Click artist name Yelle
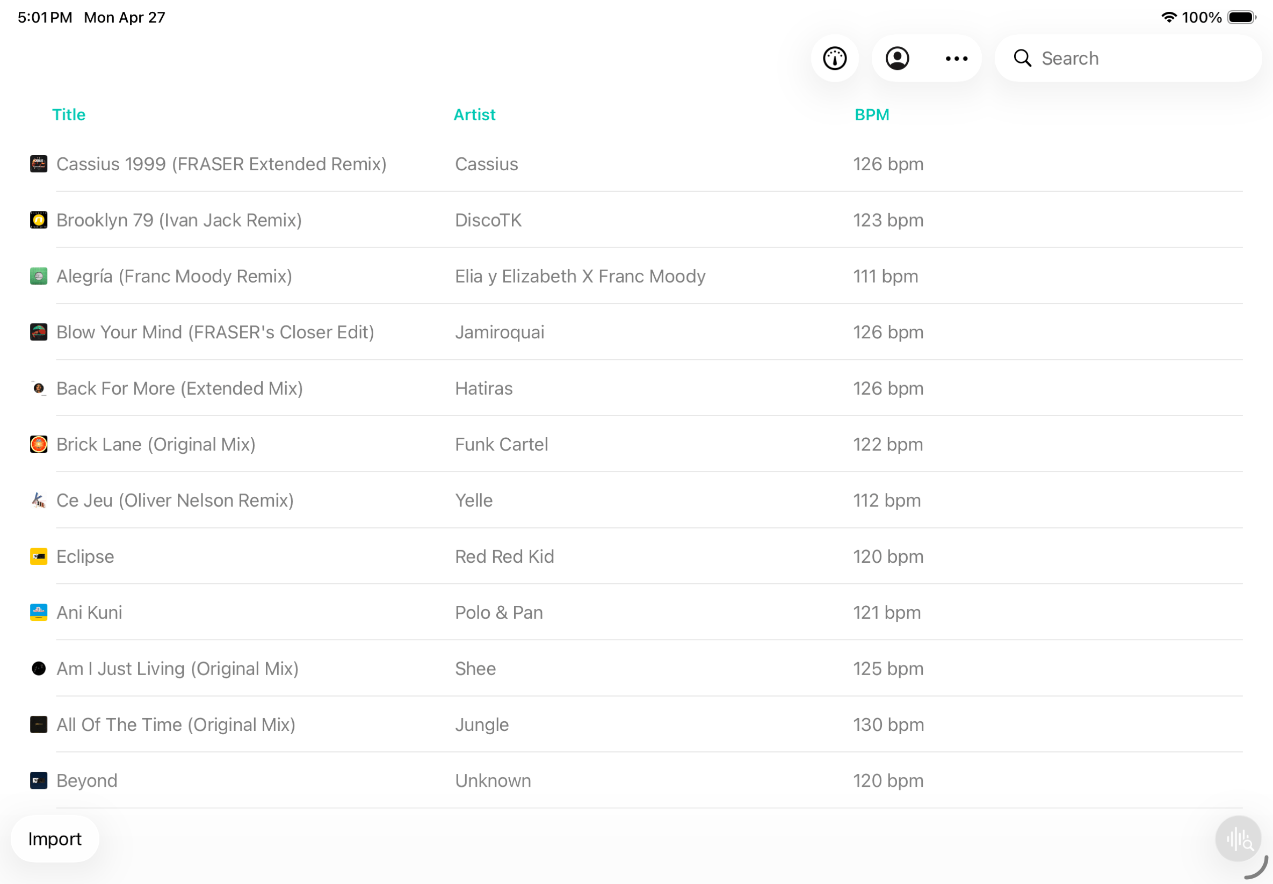This screenshot has width=1273, height=884. [474, 500]
